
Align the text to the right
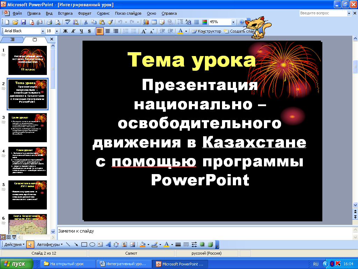(x=116, y=31)
